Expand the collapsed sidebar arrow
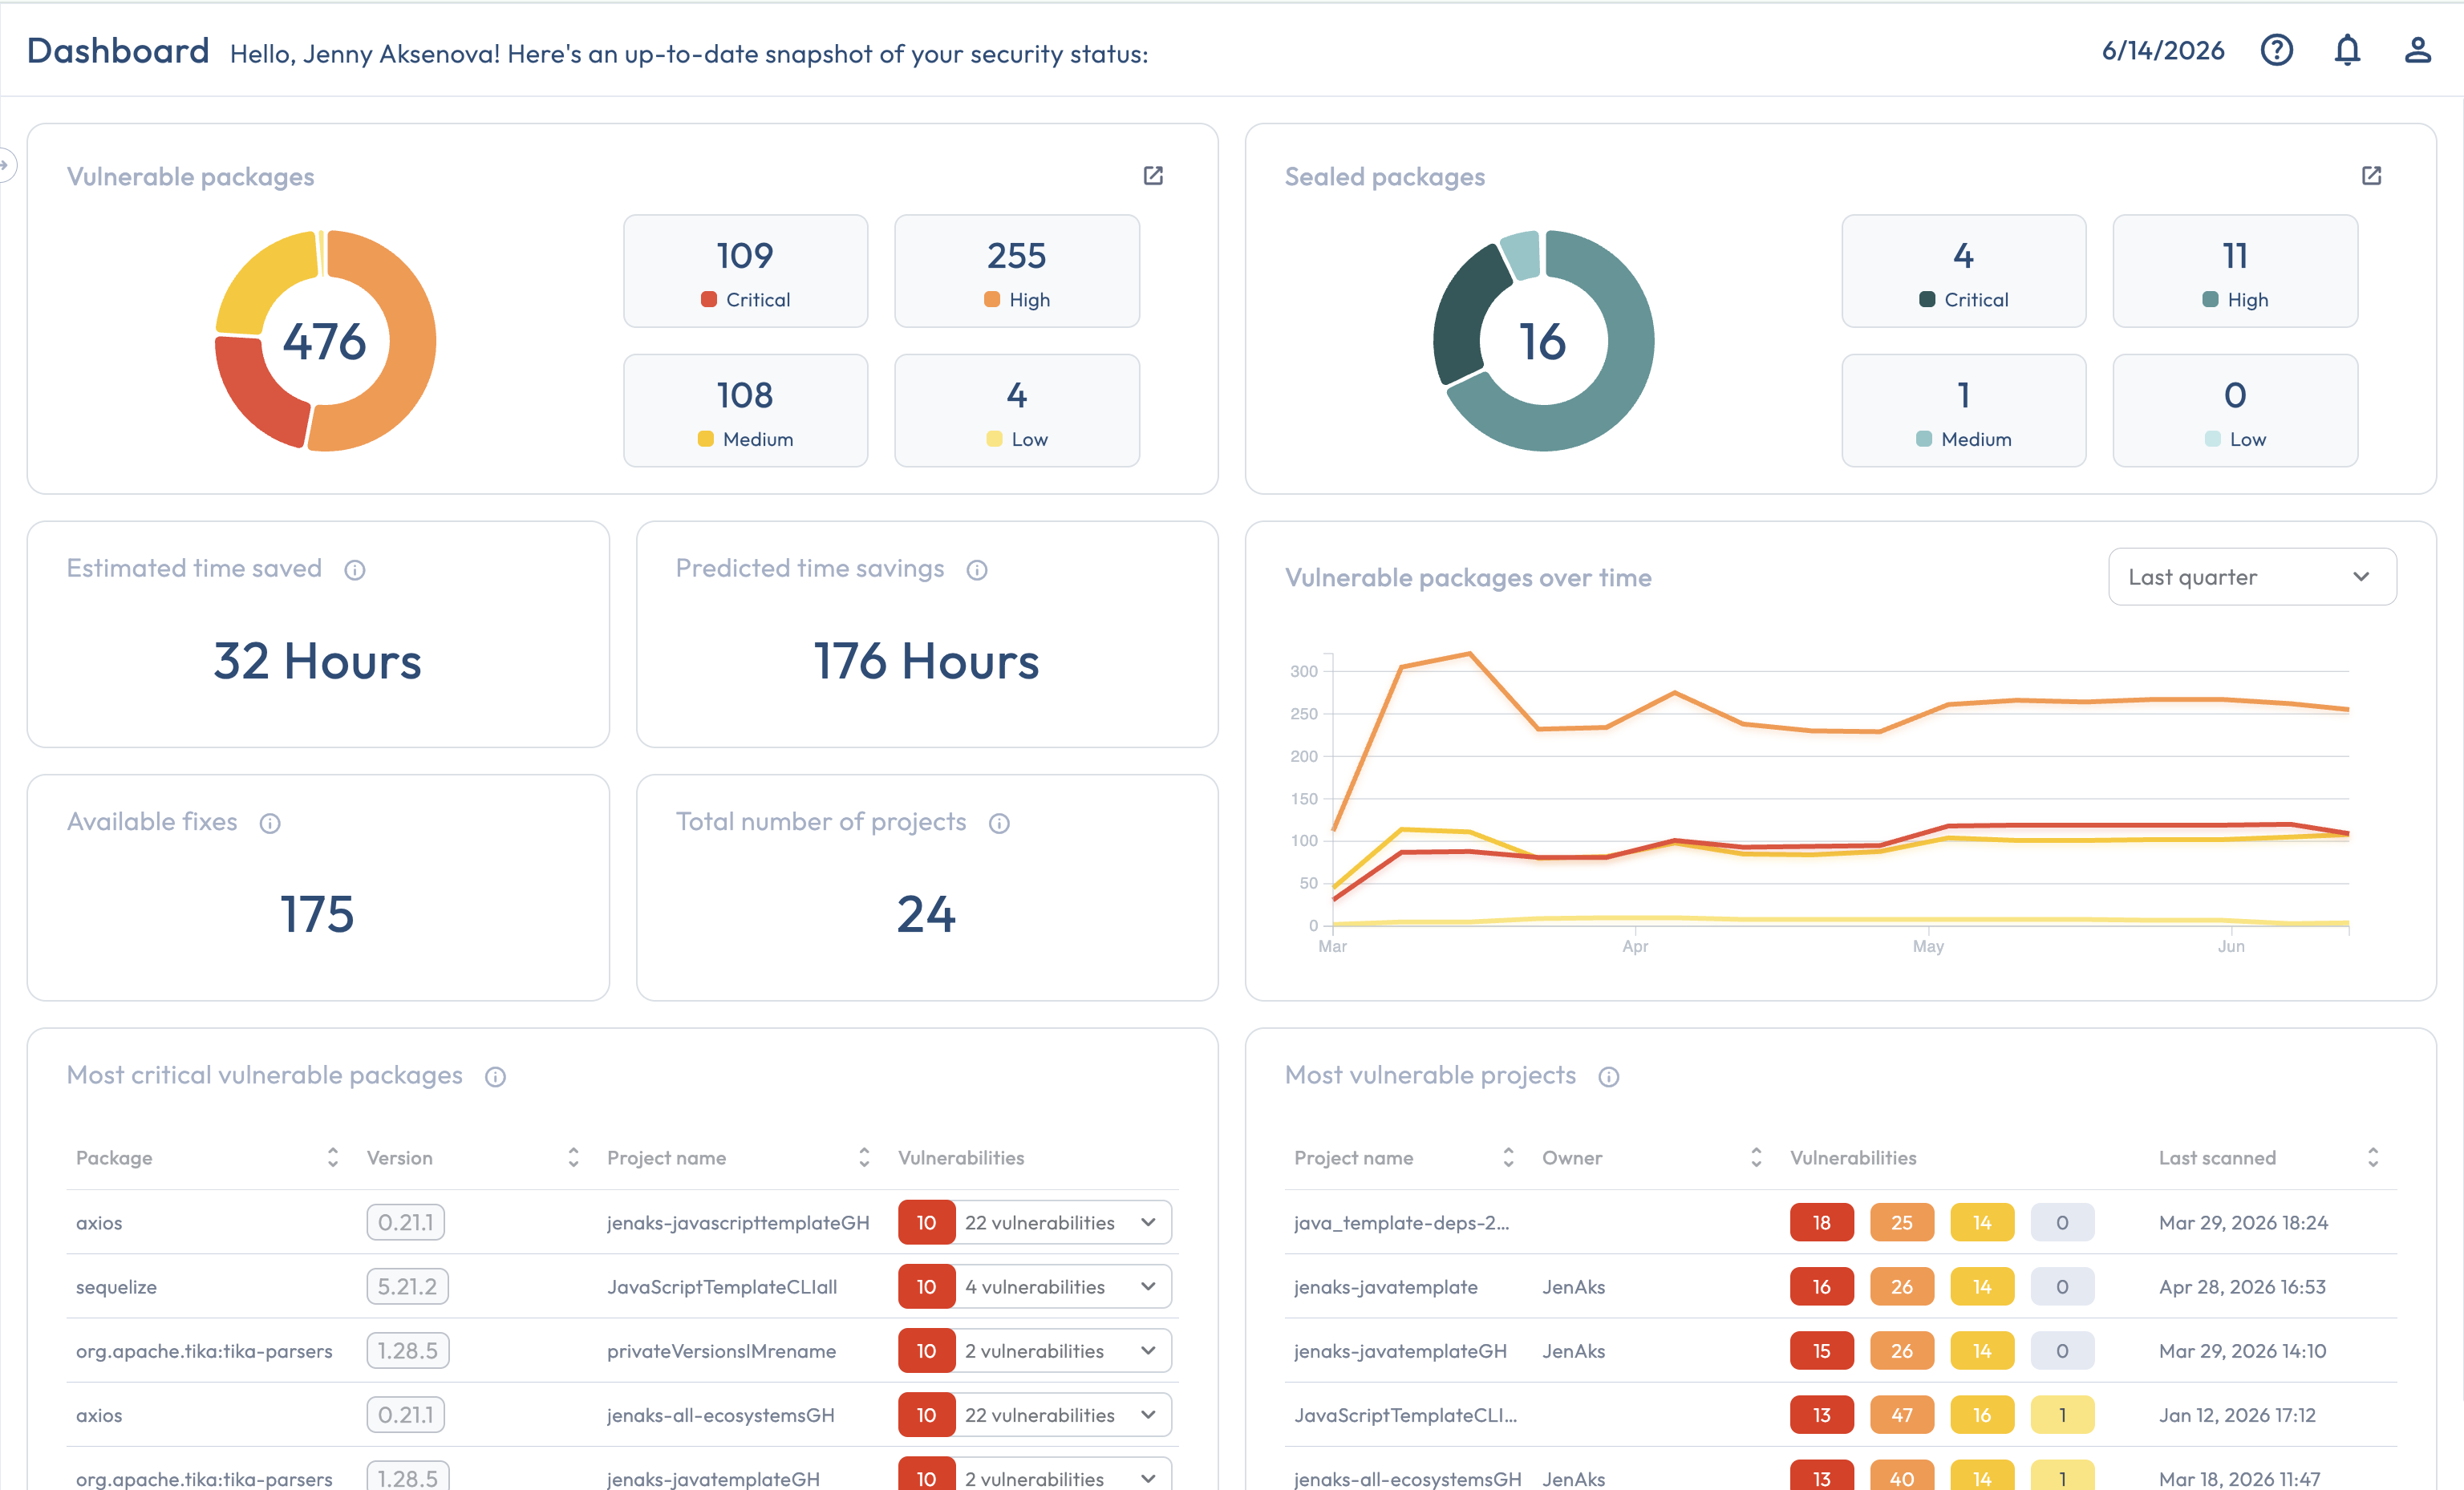The image size is (2464, 1490). [x=5, y=164]
